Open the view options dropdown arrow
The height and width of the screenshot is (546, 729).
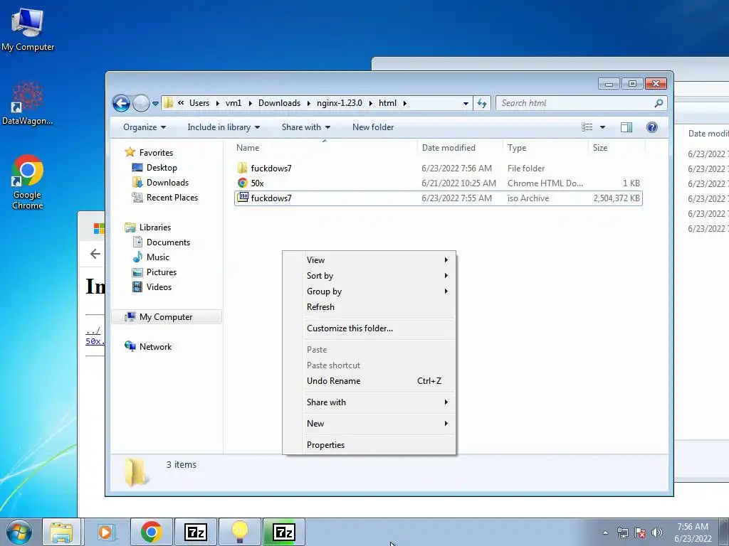[602, 127]
